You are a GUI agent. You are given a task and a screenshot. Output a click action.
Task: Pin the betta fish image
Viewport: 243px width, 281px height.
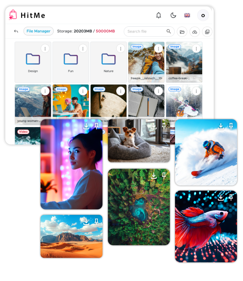[x=231, y=197]
